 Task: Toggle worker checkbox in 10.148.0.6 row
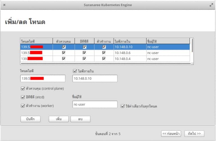pyautogui.click(x=104, y=53)
